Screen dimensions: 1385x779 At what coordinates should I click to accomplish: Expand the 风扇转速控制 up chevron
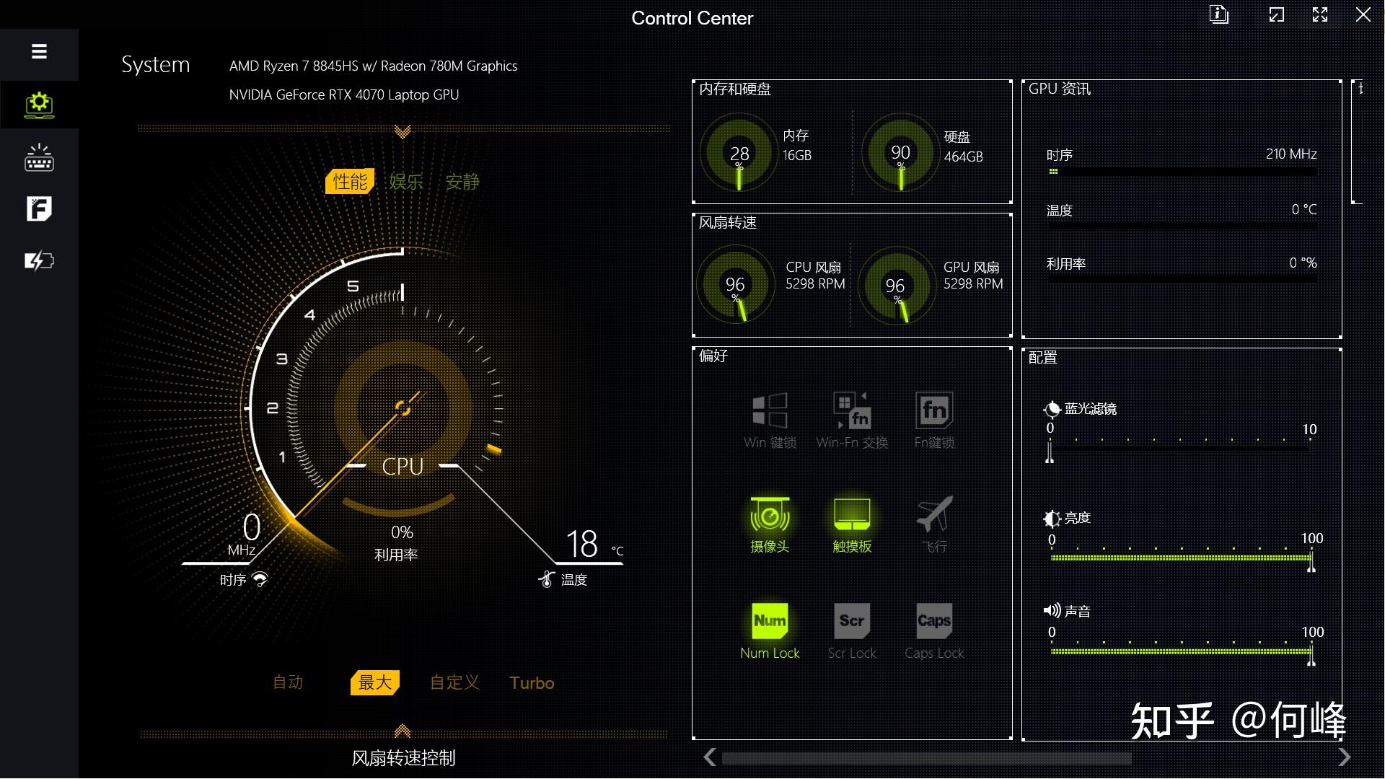[x=403, y=731]
